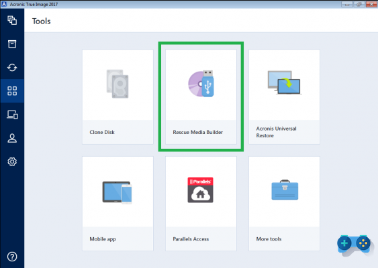378x268 pixels.
Task: Click the Clone Disk hard drive icon
Action: pyautogui.click(x=117, y=84)
